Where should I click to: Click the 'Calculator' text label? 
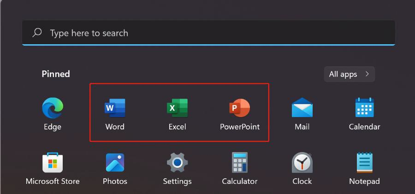coord(240,181)
